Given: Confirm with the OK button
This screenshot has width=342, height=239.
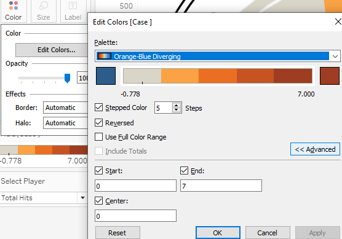Looking at the screenshot, I should 218,233.
